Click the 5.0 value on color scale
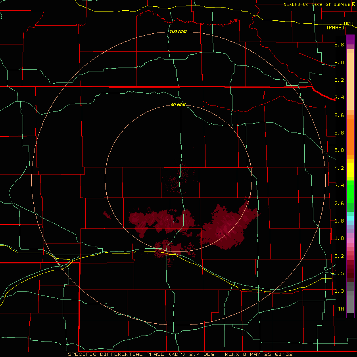The width and height of the screenshot is (357, 357). (x=339, y=150)
